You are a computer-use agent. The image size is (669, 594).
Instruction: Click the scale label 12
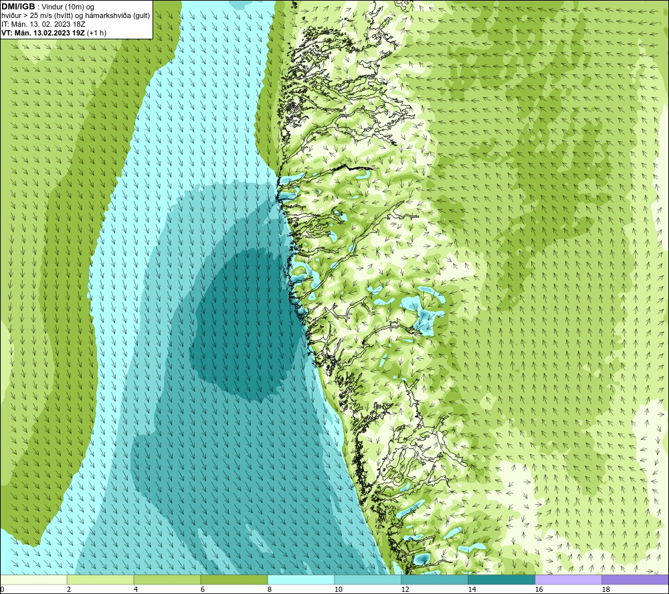click(x=405, y=589)
